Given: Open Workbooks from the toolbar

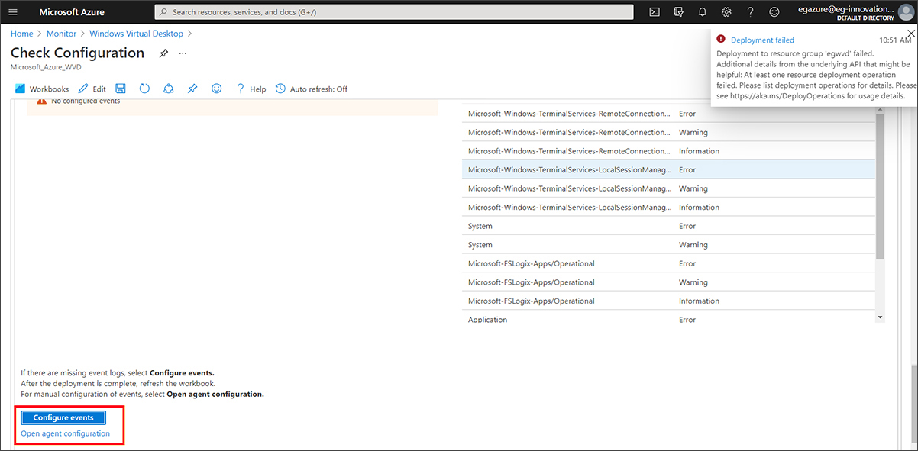Looking at the screenshot, I should point(42,89).
